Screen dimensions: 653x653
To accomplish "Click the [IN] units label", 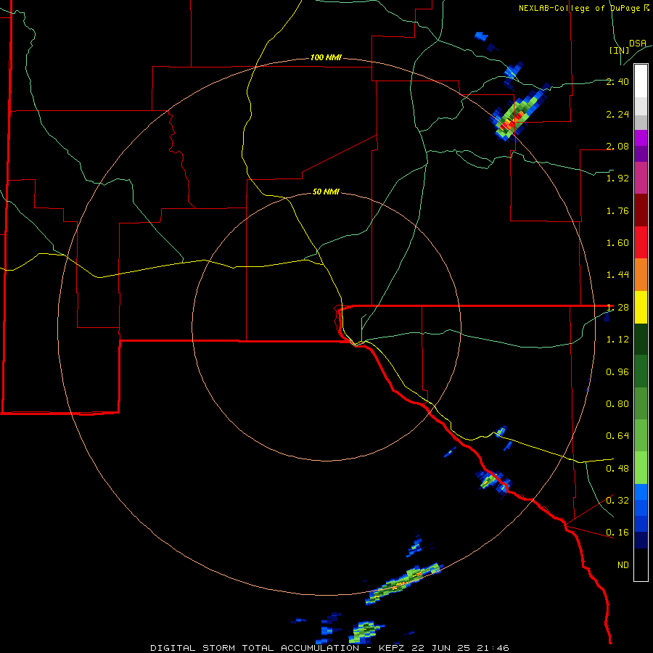I will pyautogui.click(x=620, y=50).
